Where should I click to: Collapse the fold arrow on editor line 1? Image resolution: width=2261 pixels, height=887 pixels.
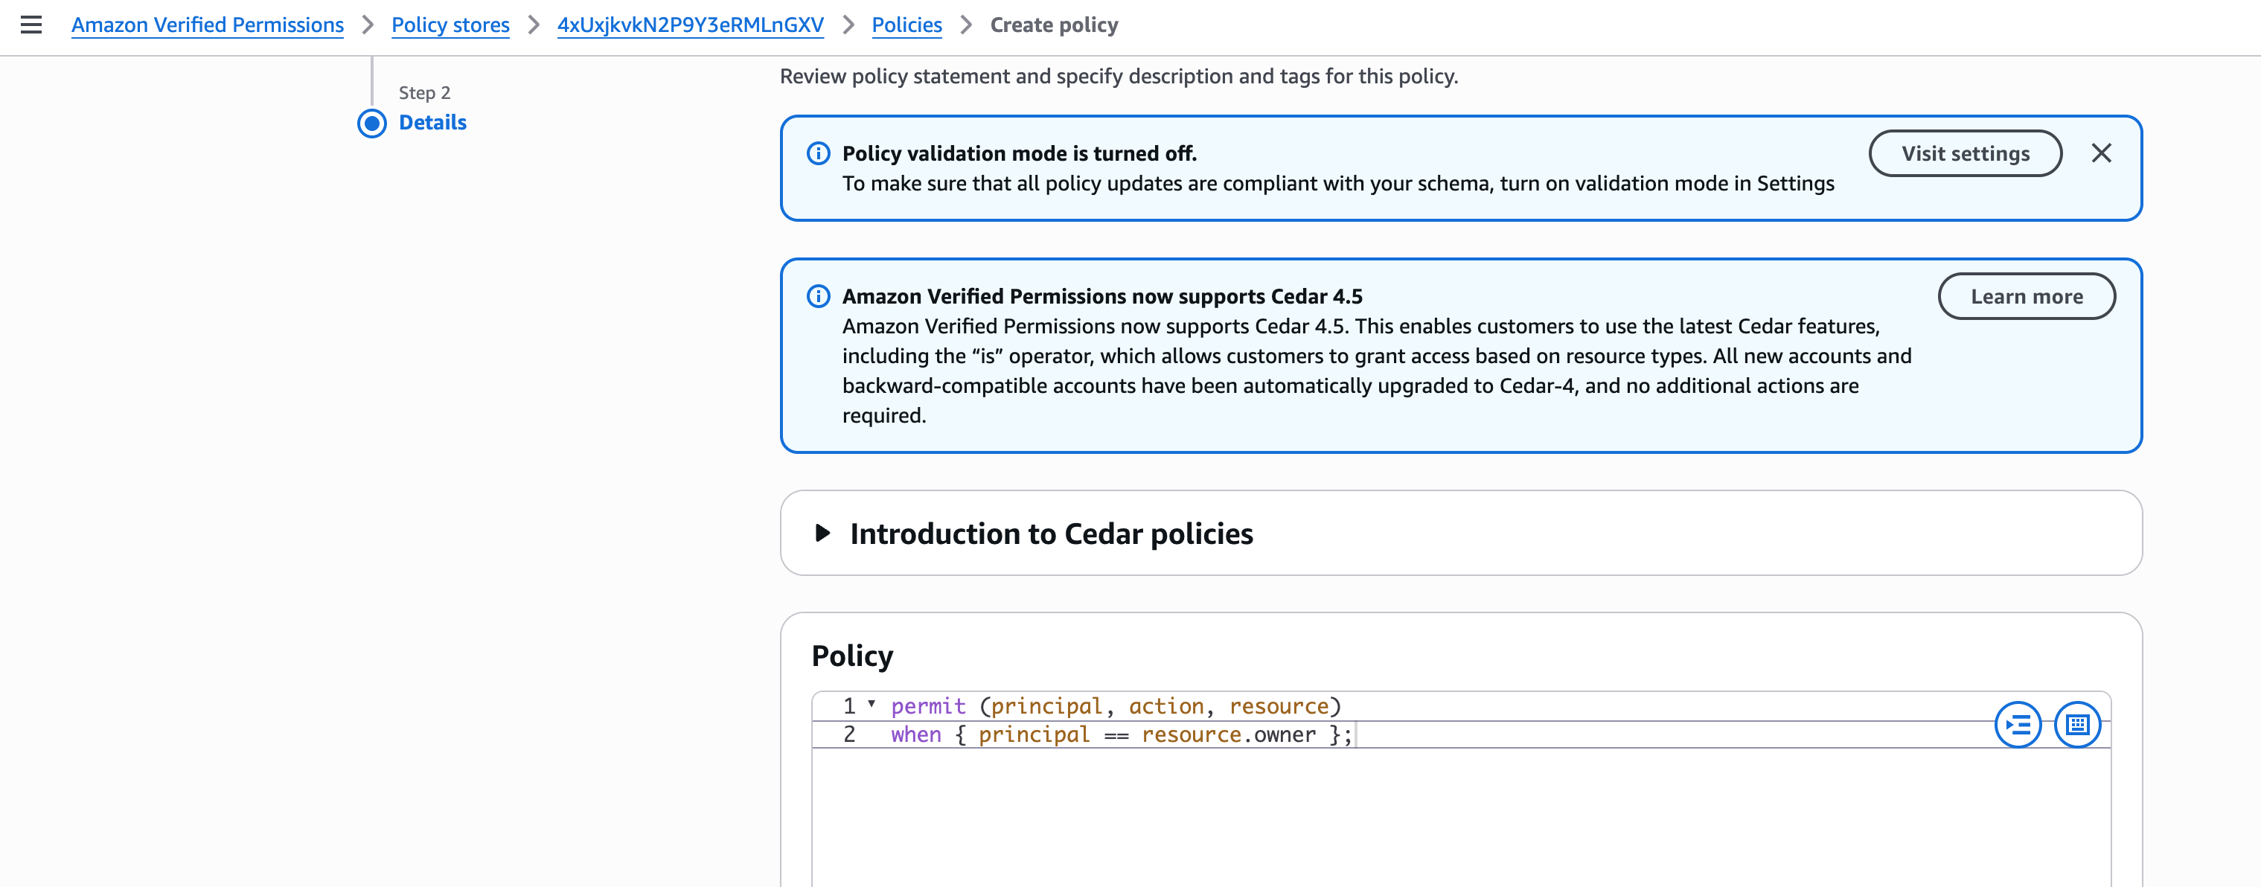pos(872,704)
